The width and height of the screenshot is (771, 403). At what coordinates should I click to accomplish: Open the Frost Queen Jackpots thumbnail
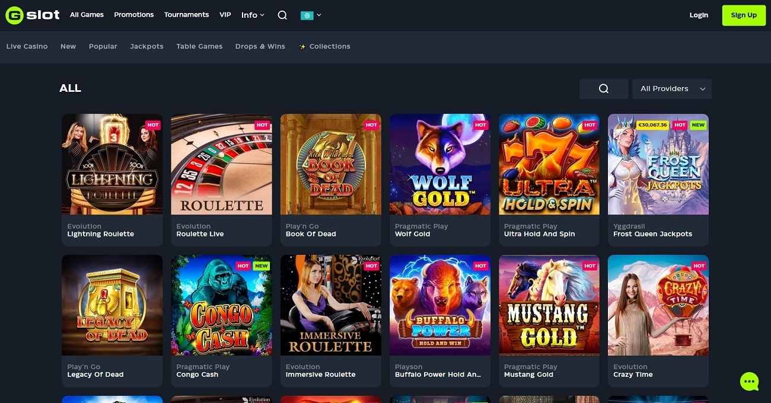pyautogui.click(x=658, y=164)
